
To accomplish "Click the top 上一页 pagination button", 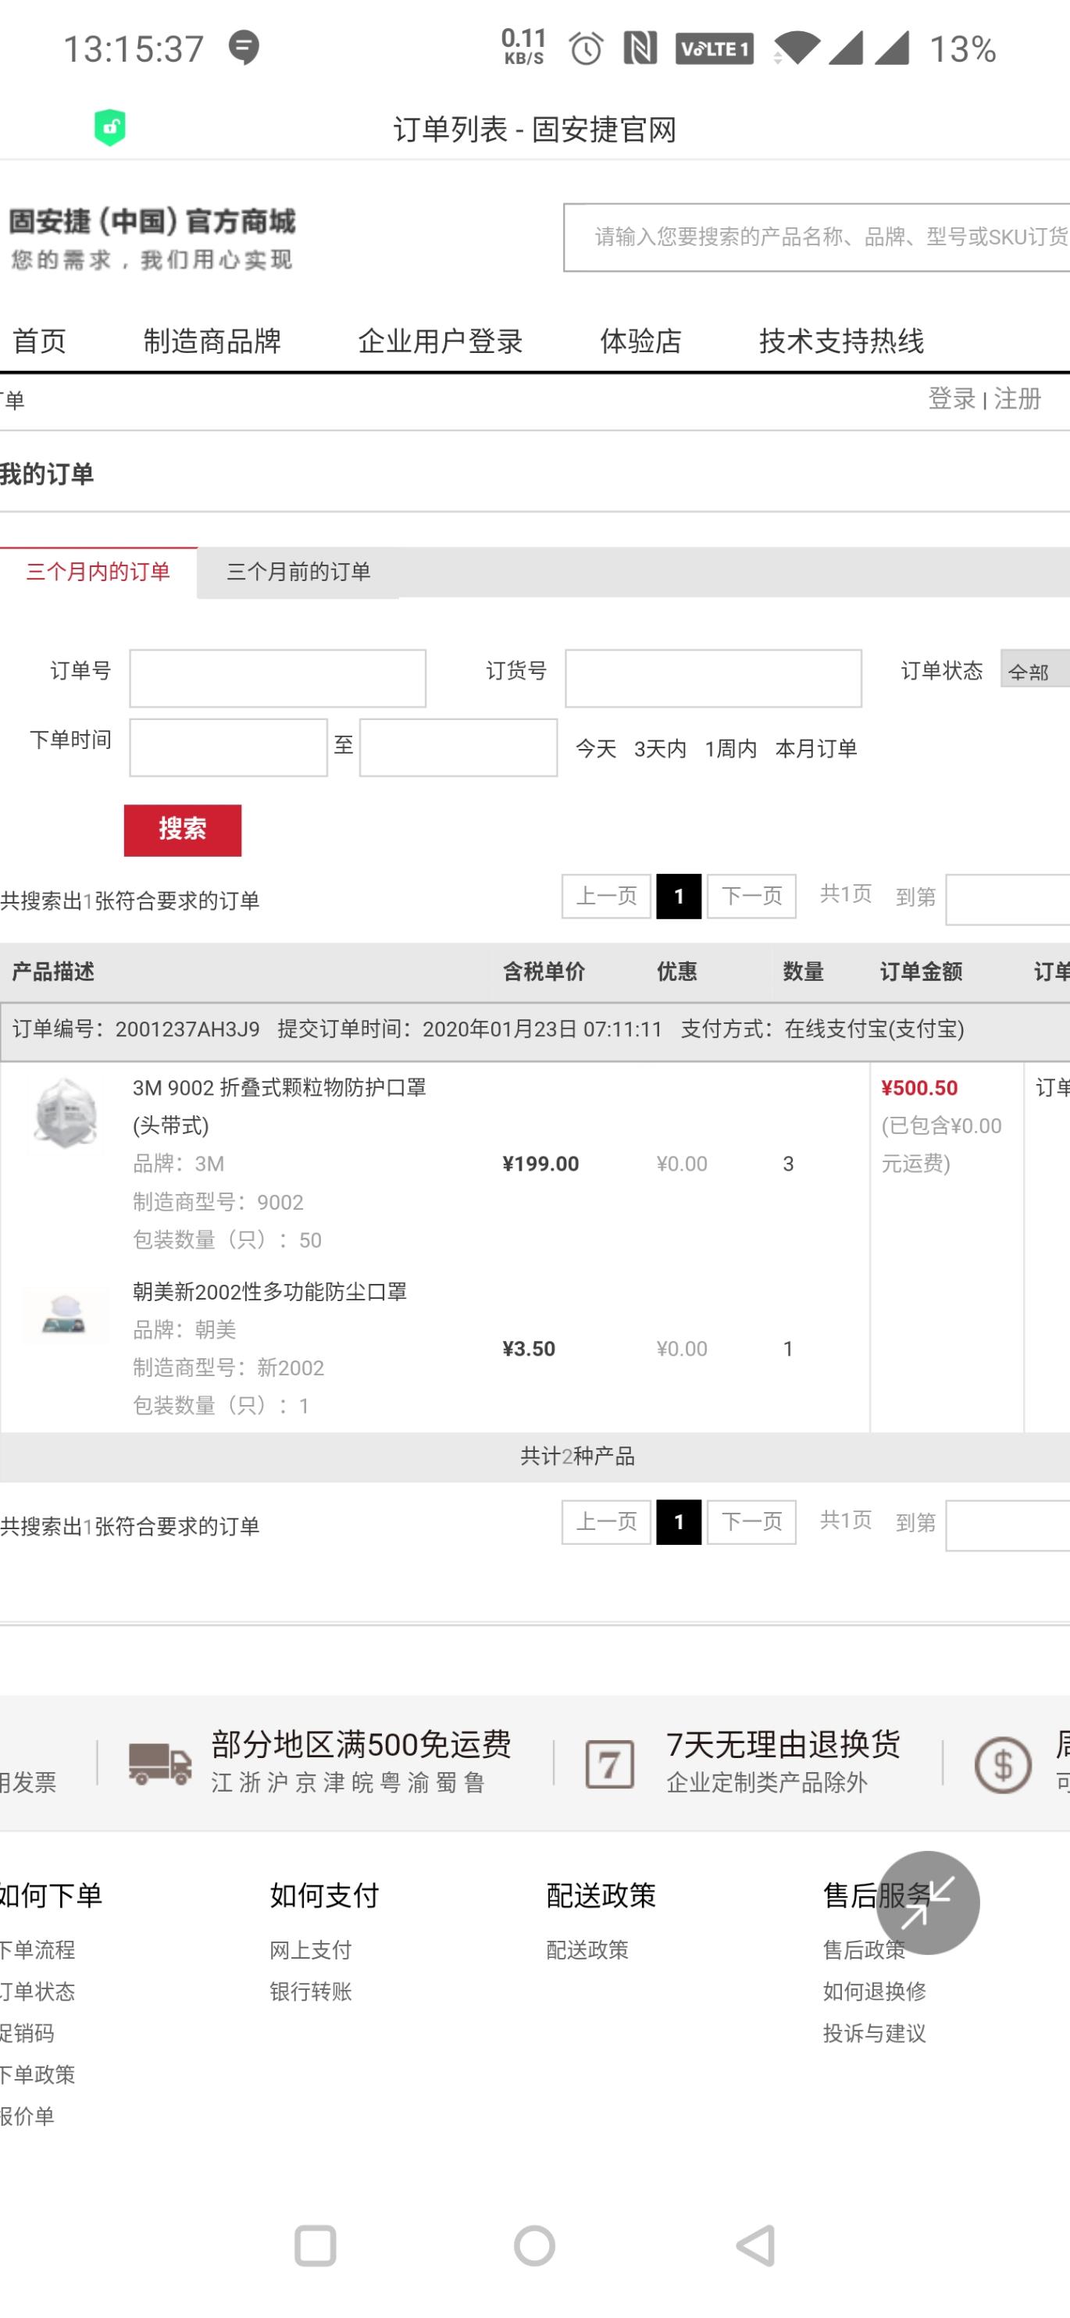I will 607,897.
